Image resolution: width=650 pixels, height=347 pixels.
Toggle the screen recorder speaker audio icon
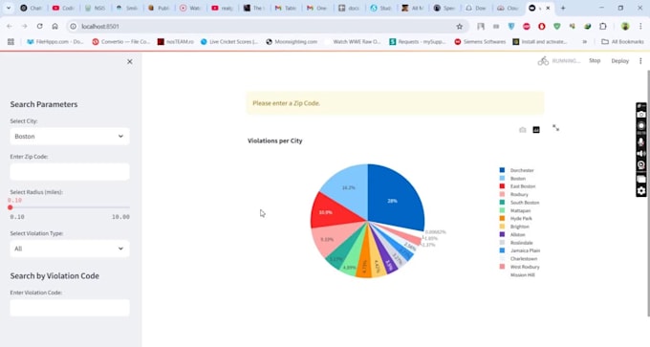[641, 153]
